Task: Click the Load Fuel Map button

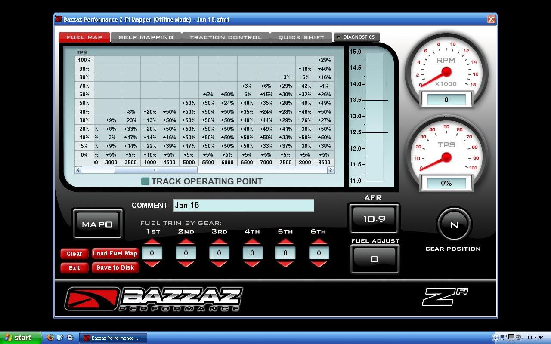Action: (x=115, y=253)
